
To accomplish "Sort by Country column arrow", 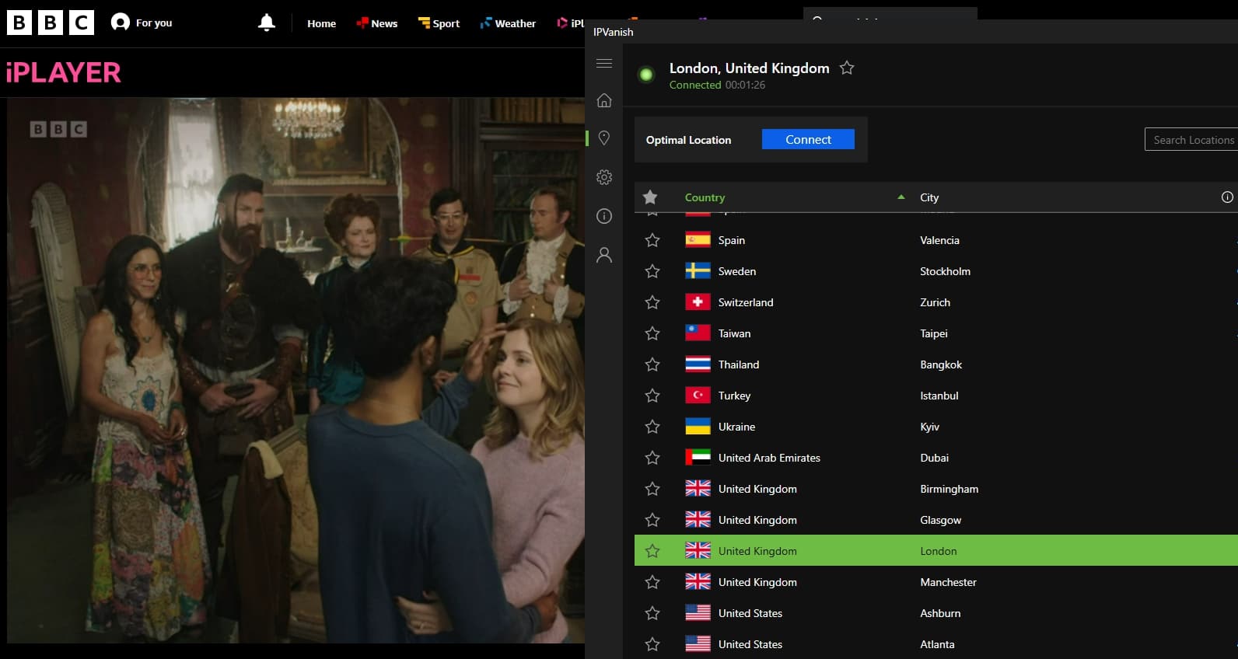I will (901, 197).
